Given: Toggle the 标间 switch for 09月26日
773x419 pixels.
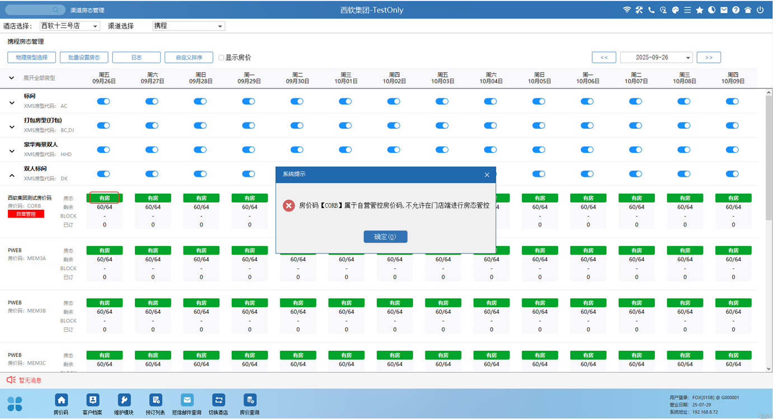Looking at the screenshot, I should pyautogui.click(x=104, y=101).
